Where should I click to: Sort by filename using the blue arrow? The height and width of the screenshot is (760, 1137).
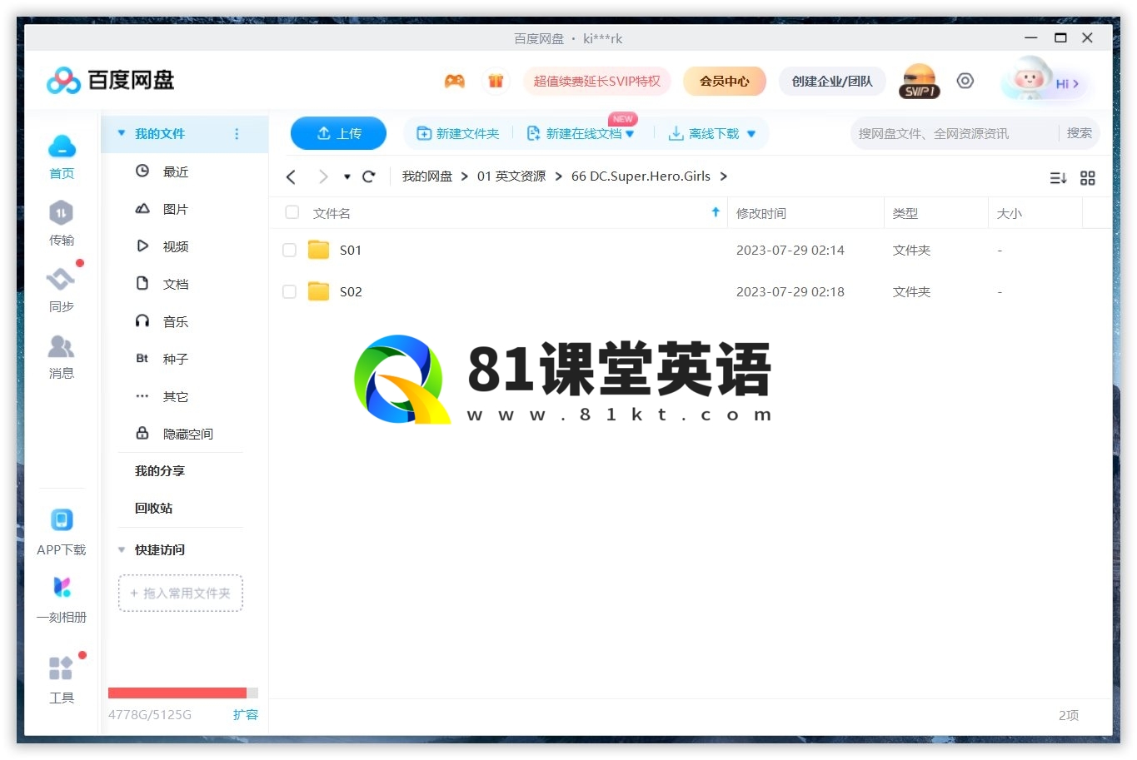[716, 212]
